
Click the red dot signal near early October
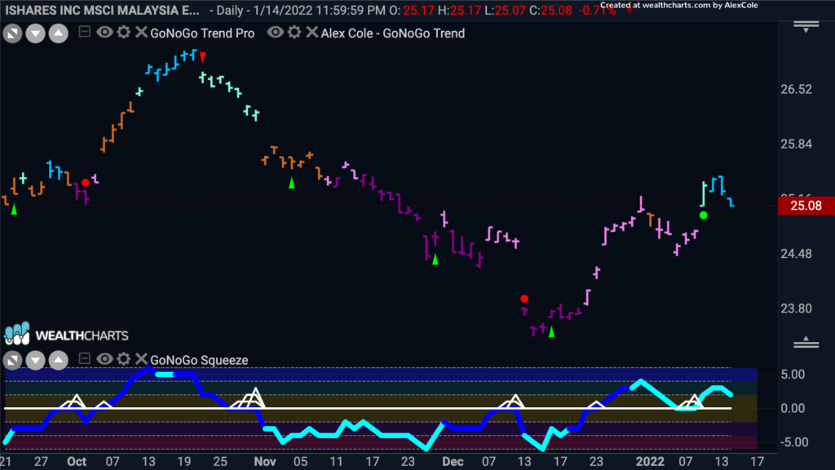[x=85, y=183]
